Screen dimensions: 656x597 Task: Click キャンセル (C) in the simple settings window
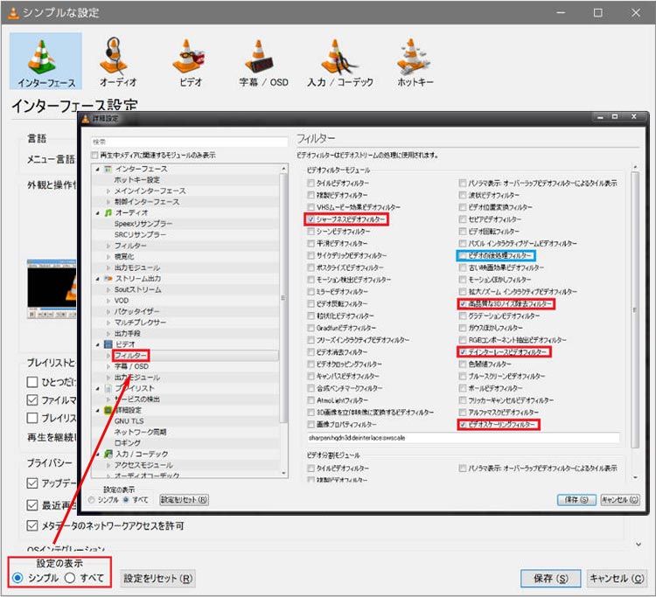[617, 578]
